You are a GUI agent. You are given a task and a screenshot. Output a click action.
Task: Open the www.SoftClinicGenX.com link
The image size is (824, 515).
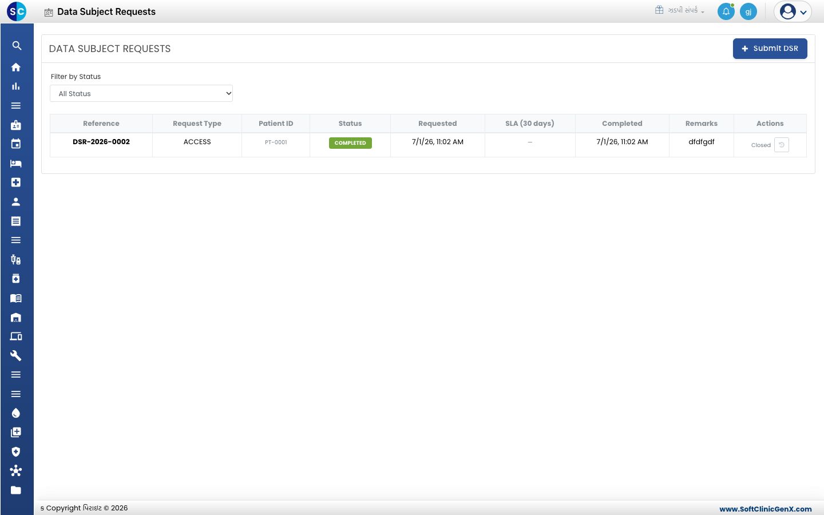pyautogui.click(x=766, y=509)
